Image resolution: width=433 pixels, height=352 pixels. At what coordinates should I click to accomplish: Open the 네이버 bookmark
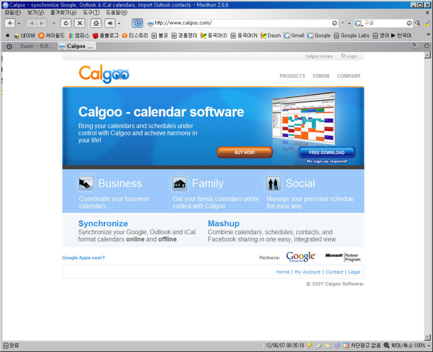24,35
